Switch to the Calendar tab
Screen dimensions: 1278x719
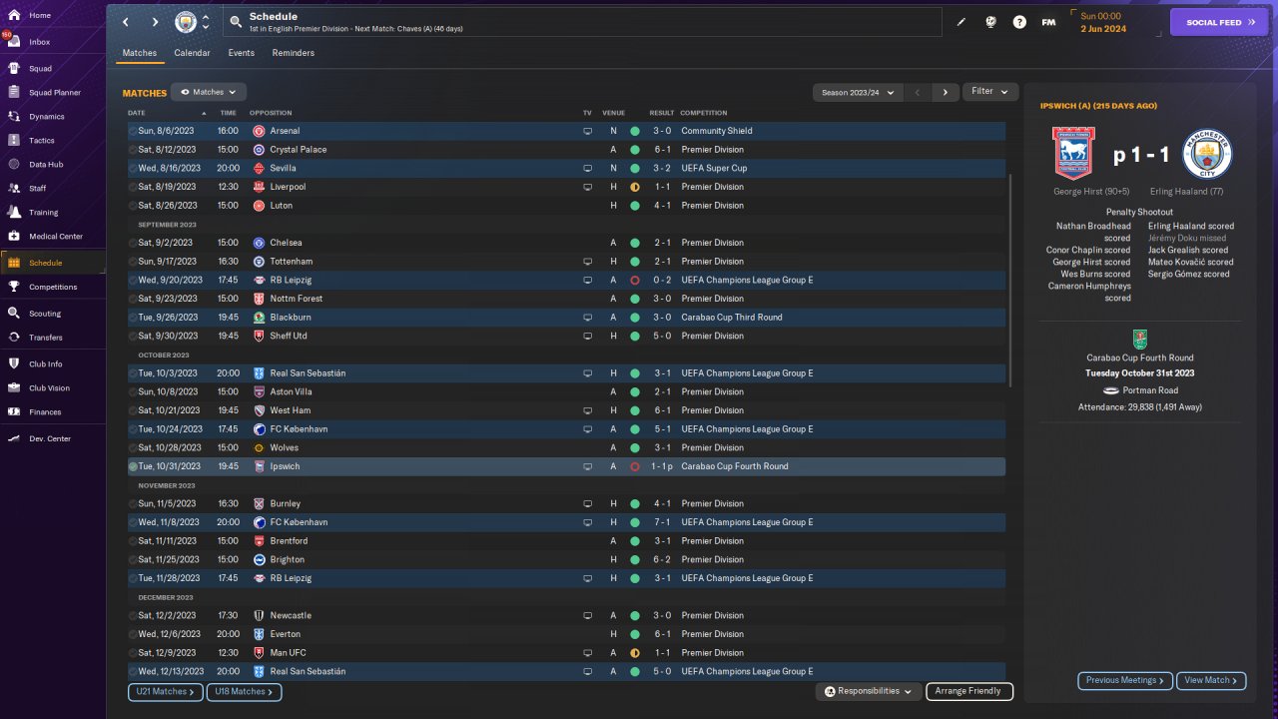192,53
